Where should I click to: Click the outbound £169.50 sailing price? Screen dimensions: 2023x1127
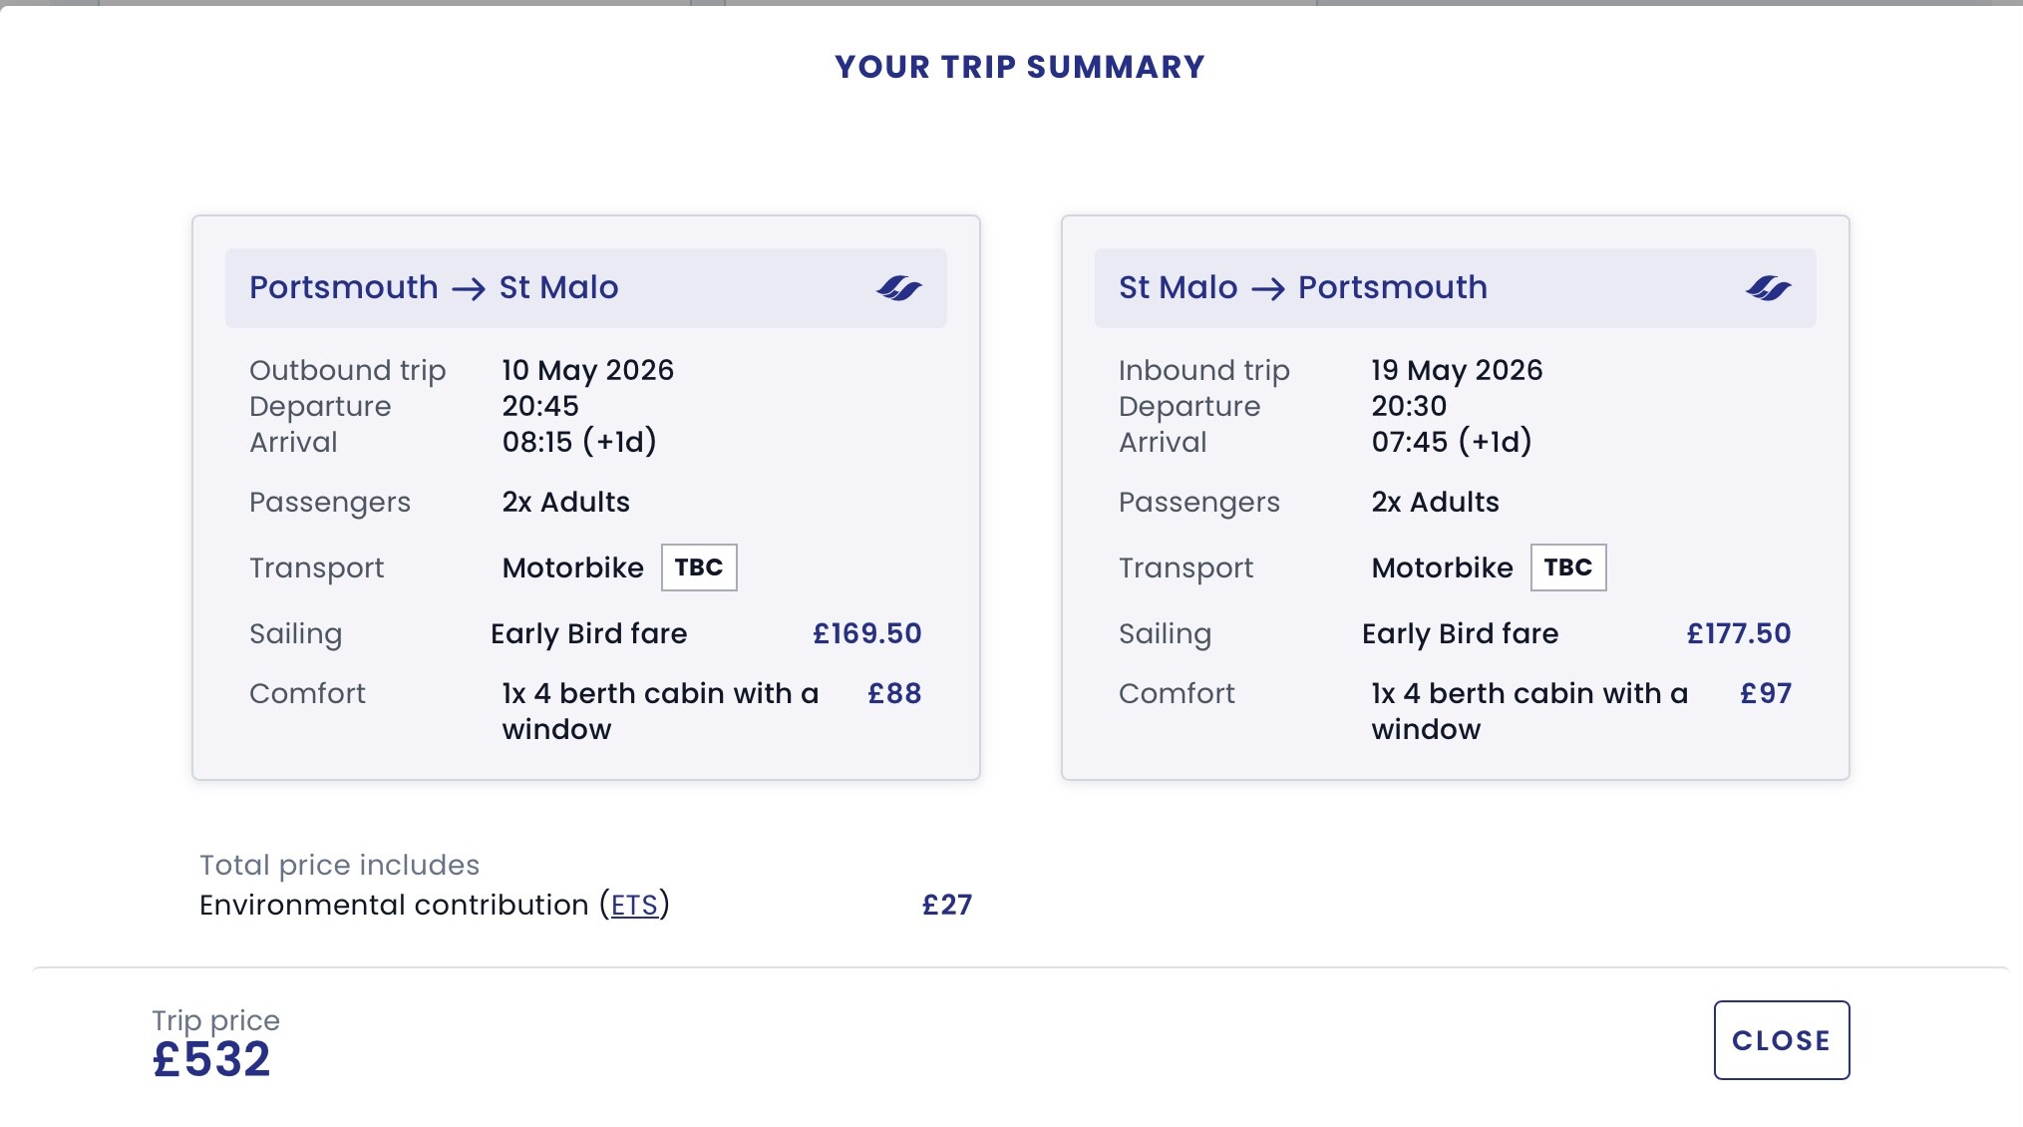[866, 633]
